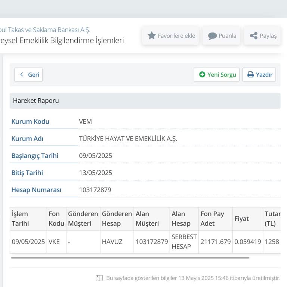287x287 pixels.
Task: Click the Fon Pay Adet column header
Action: click(216, 219)
